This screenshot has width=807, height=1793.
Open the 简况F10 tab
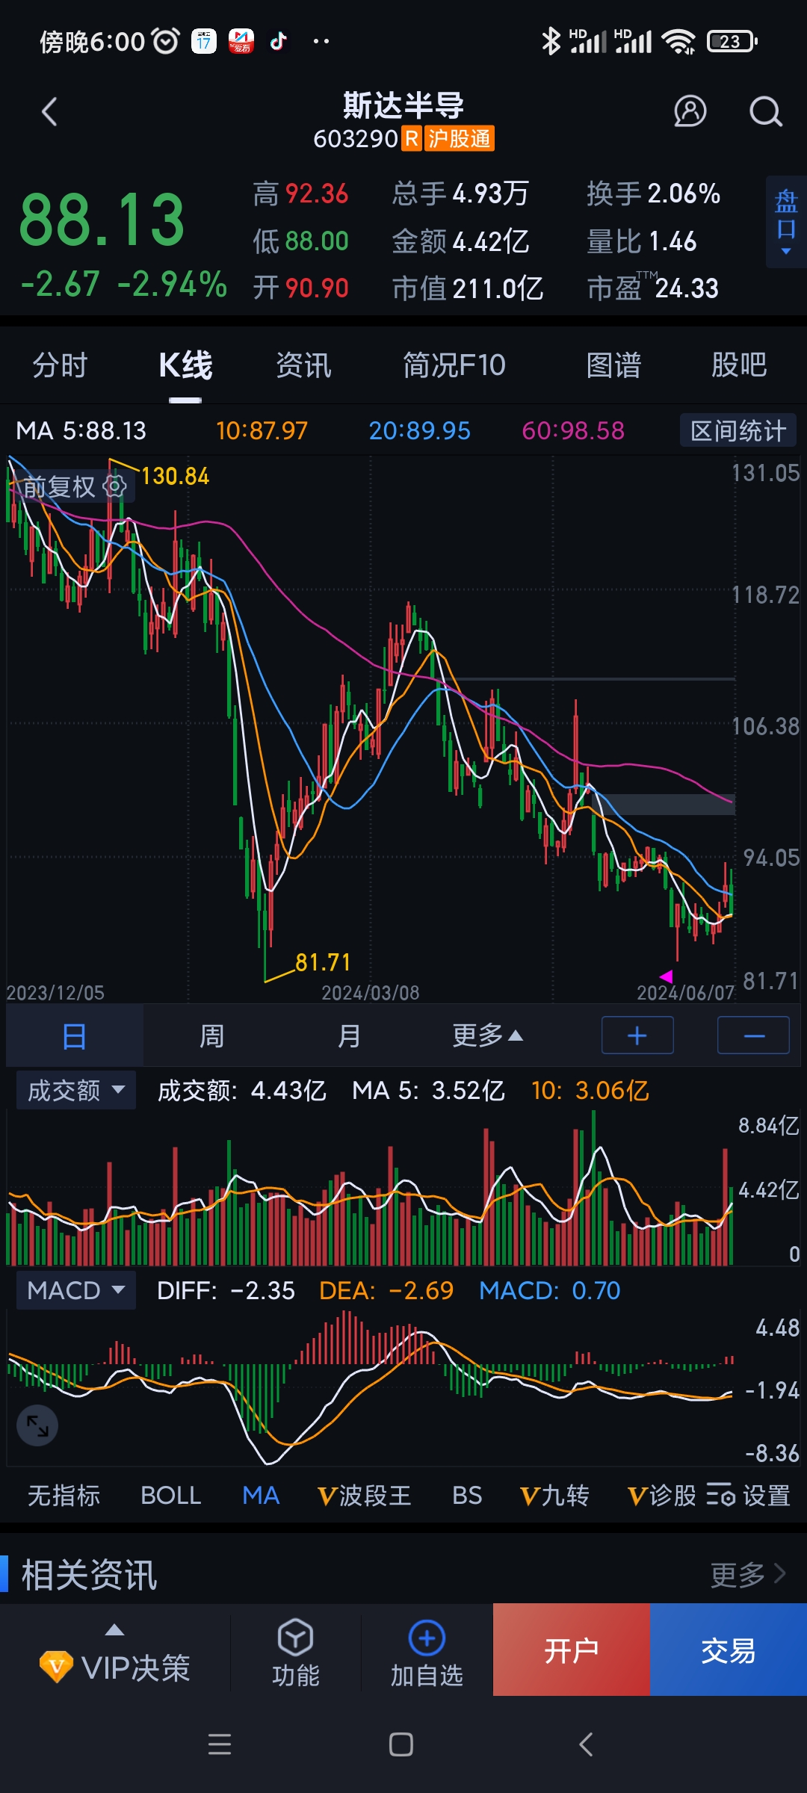click(454, 365)
